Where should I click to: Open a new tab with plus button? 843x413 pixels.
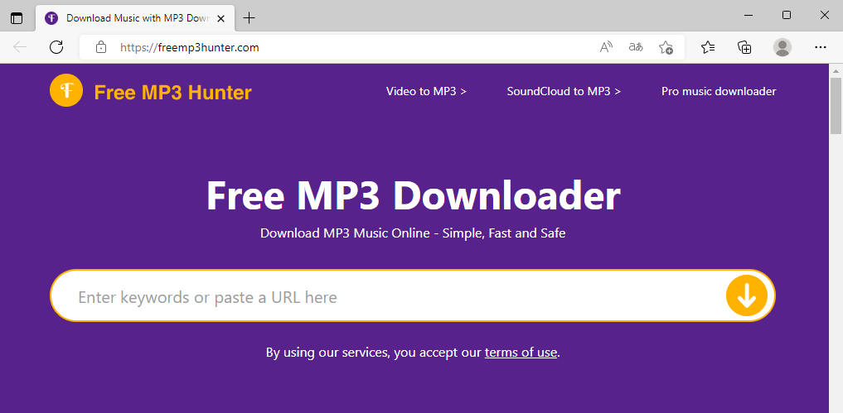pyautogui.click(x=249, y=17)
